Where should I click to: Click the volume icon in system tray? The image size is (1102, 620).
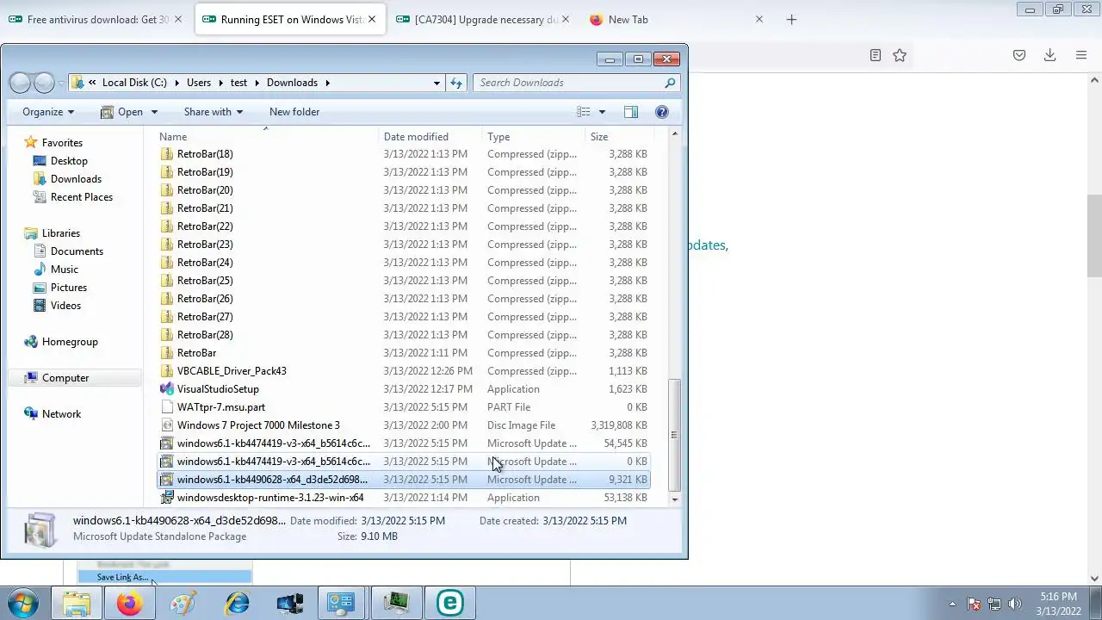(x=1014, y=604)
